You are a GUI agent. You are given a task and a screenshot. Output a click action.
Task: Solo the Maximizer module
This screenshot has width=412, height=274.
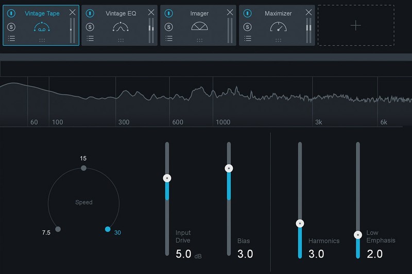coord(248,26)
